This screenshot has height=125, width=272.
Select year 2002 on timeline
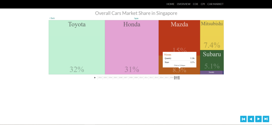(100, 77)
